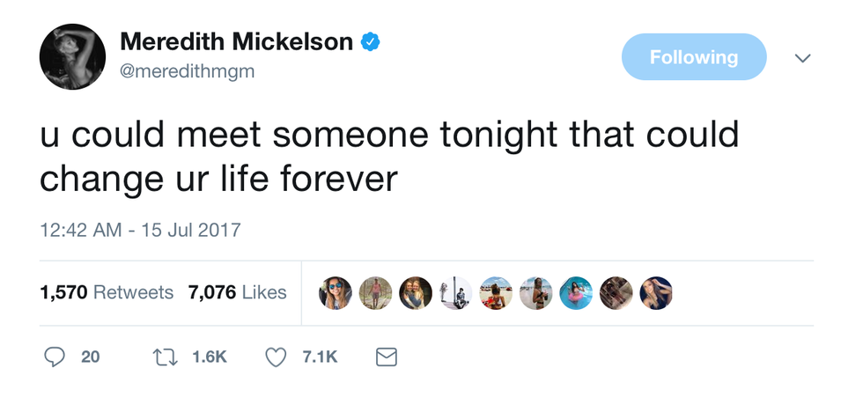
Task: Click the retweet arrows icon
Action: click(166, 357)
